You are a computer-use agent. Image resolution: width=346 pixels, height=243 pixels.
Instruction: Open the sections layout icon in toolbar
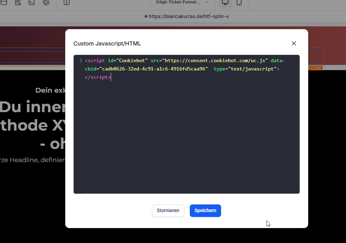(x=4, y=2)
